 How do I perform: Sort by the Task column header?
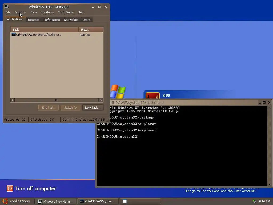(x=44, y=30)
